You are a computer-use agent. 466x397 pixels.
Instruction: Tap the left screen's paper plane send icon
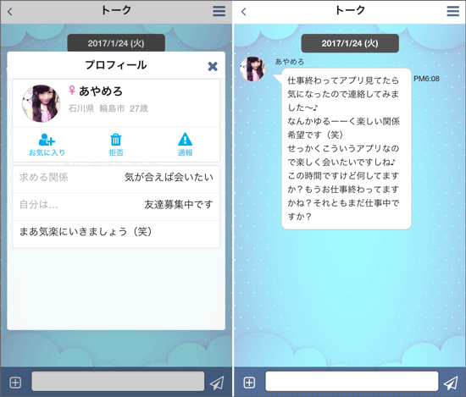[217, 383]
